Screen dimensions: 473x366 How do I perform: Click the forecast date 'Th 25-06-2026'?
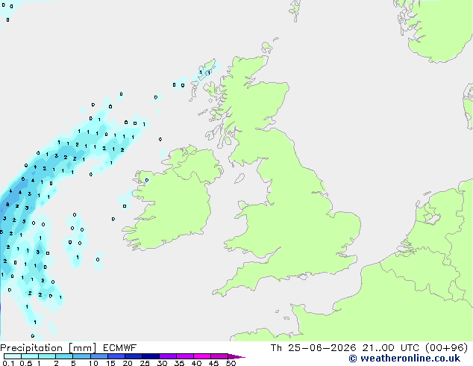pyautogui.click(x=313, y=348)
